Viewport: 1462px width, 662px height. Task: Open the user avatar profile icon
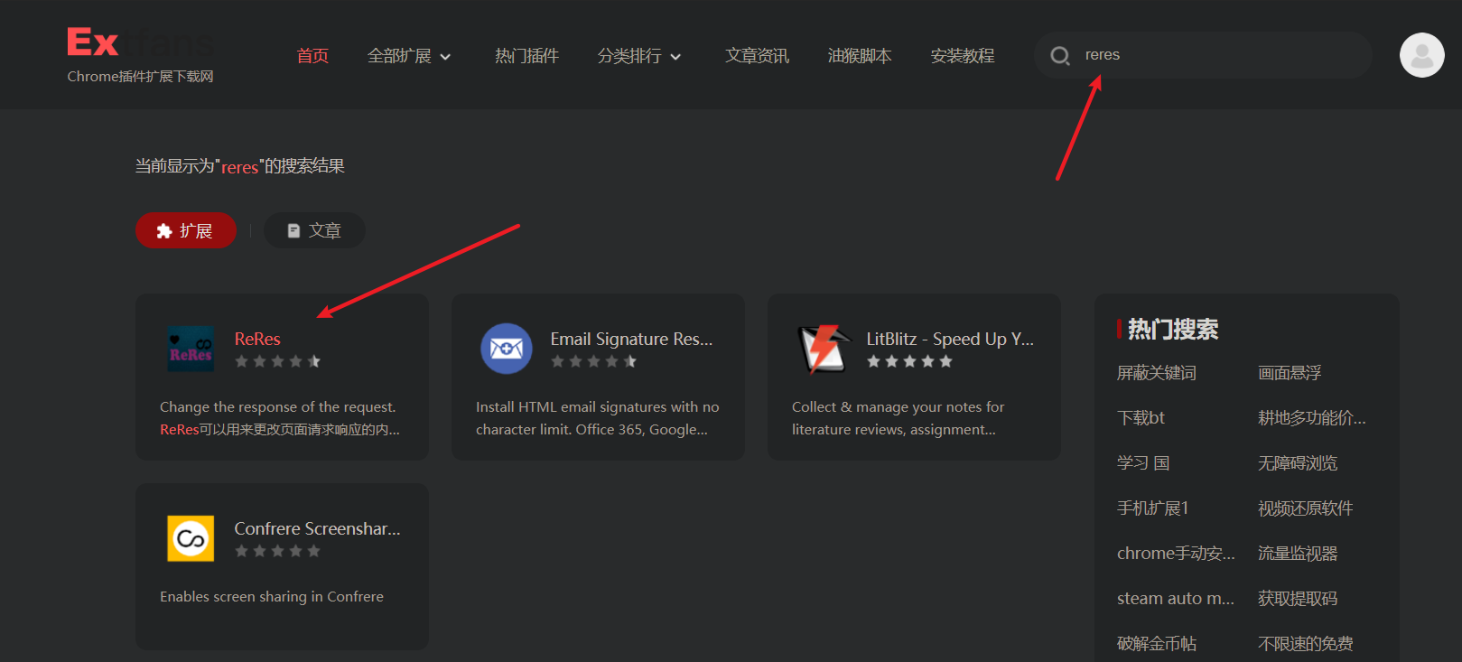click(1421, 55)
